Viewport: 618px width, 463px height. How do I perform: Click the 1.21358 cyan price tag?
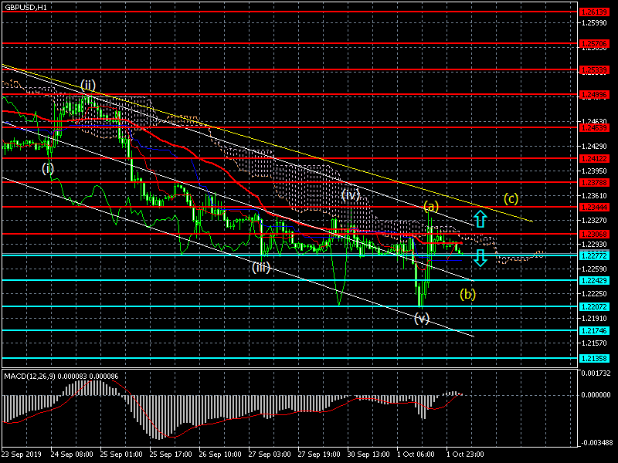coord(594,359)
